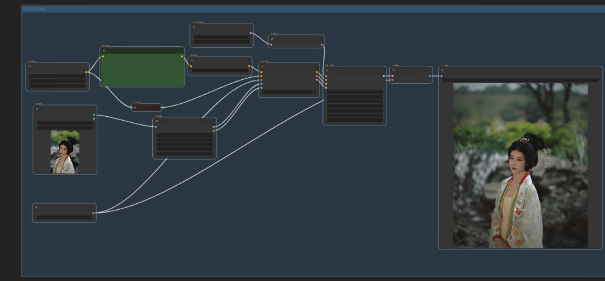
Task: Collapse the green node using its corner dot
Action: [x=104, y=51]
